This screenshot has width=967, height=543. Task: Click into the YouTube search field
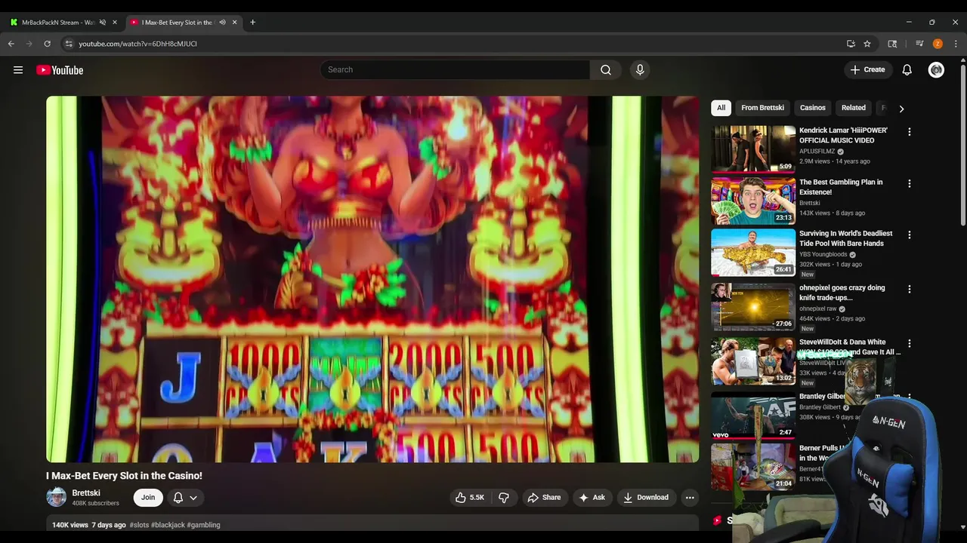coord(456,70)
